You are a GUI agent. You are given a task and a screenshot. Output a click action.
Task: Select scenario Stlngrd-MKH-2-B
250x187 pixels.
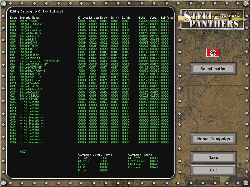tap(31, 89)
